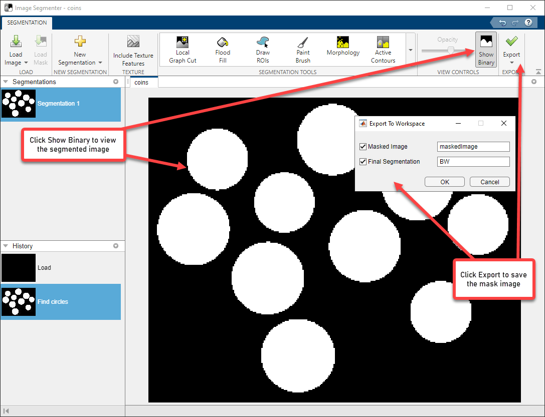Click Include Texture Features icon
The image size is (545, 417).
pyautogui.click(x=133, y=51)
